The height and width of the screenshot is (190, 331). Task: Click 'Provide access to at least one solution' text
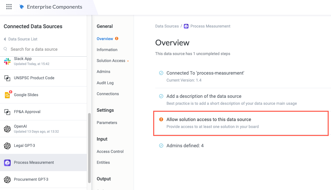(213, 127)
